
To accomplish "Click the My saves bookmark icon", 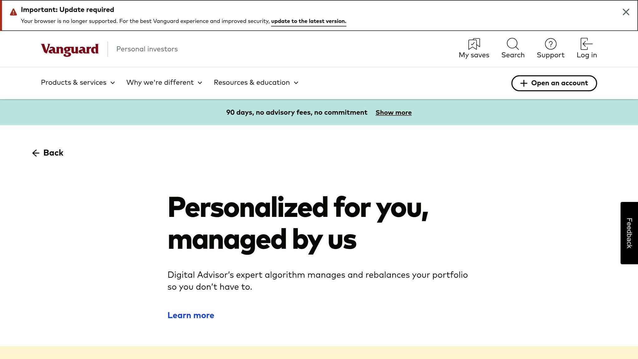I will pyautogui.click(x=474, y=44).
